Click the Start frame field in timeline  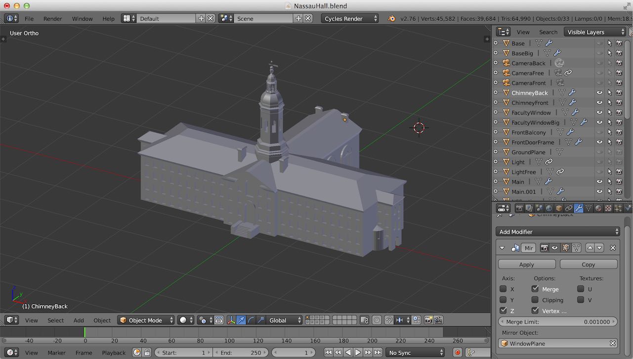183,353
